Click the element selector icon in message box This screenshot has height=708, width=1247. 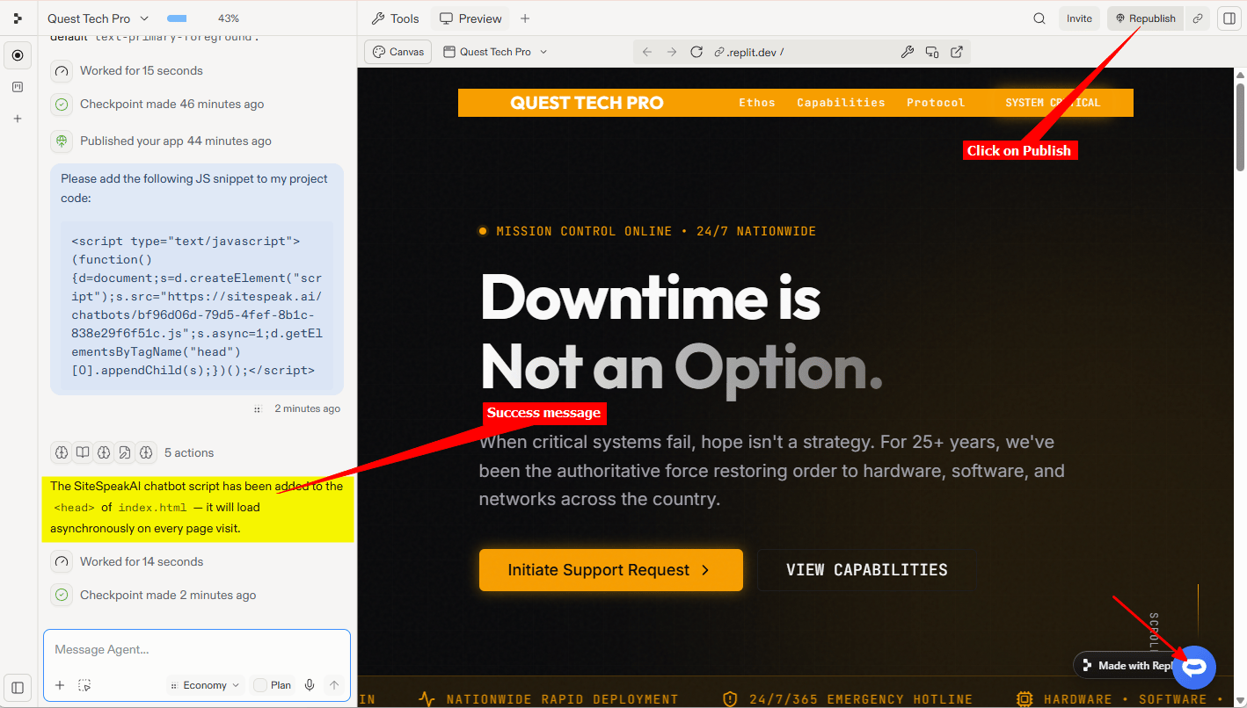[x=84, y=685]
